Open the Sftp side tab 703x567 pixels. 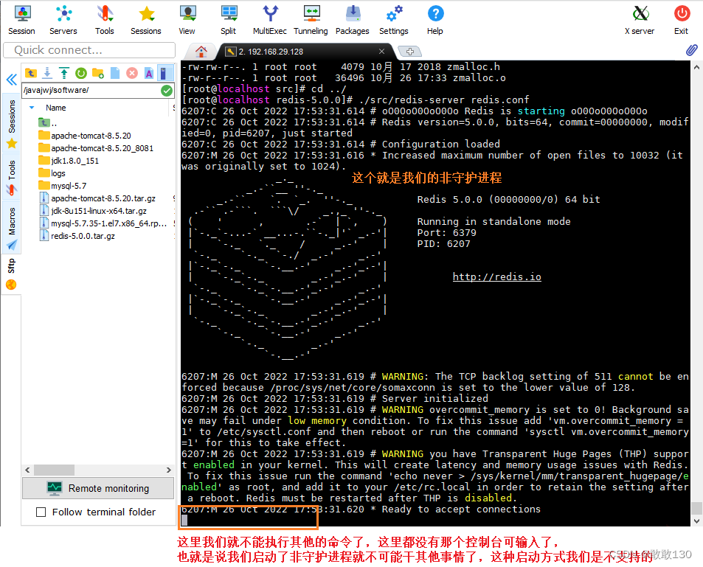click(x=12, y=265)
